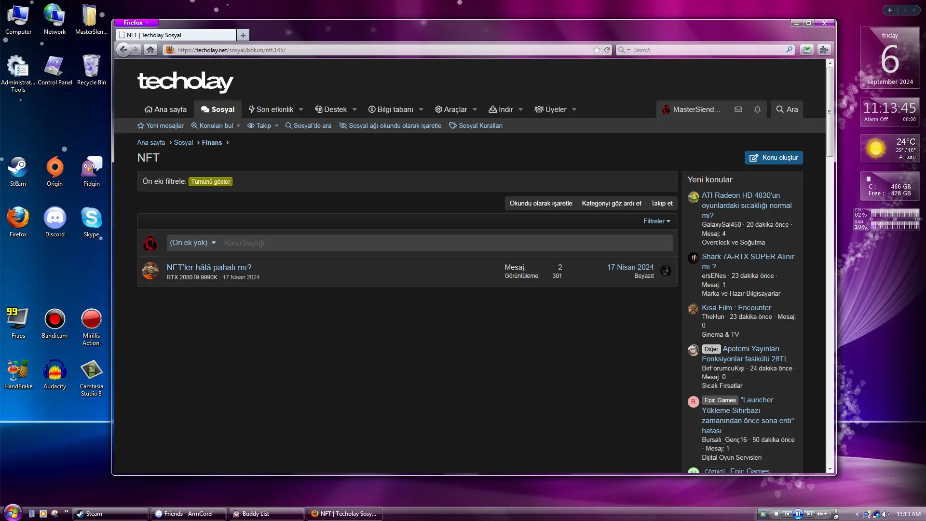
Task: Go to Ana sayfa in navigation
Action: tap(165, 110)
